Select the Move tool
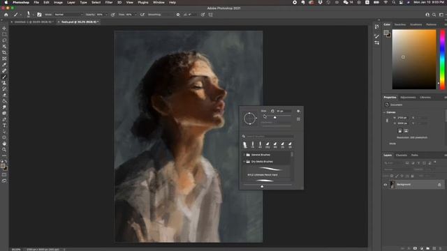The width and height of the screenshot is (447, 251). tap(4, 29)
